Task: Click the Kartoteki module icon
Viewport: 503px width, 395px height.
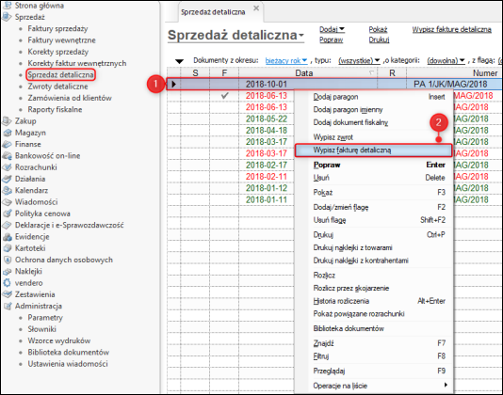Action: coord(7,248)
